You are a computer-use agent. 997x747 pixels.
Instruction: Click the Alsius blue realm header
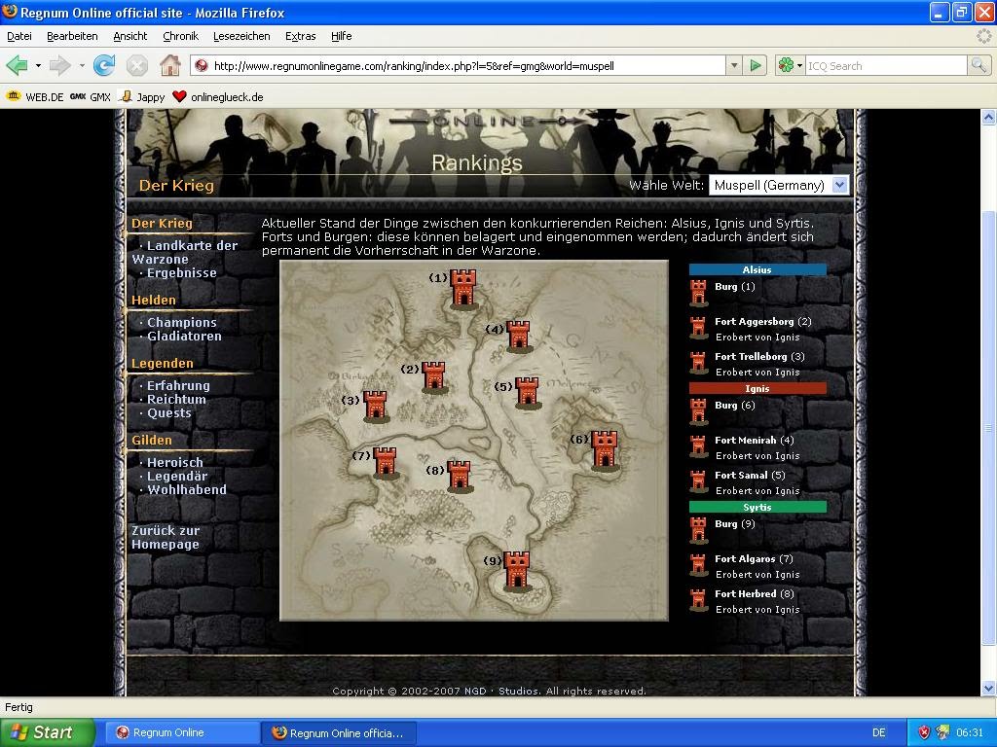click(x=757, y=270)
